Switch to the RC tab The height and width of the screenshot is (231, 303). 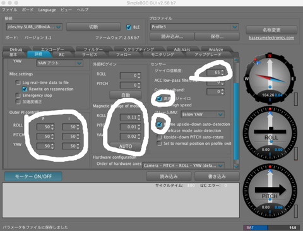[x=62, y=55]
